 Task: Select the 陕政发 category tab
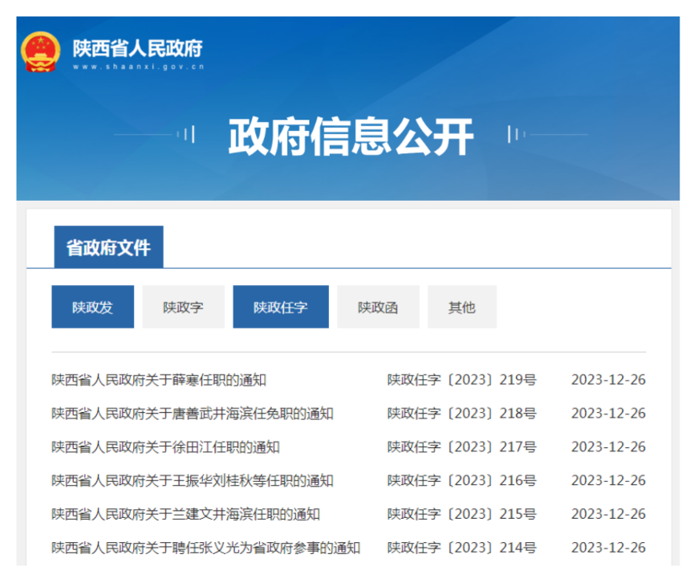[x=92, y=307]
